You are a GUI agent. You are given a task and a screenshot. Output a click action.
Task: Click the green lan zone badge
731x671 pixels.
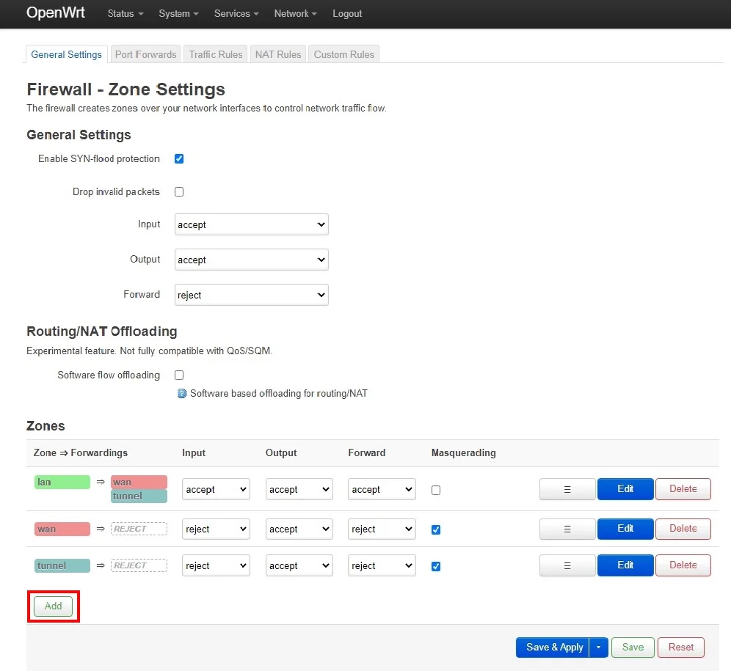62,482
